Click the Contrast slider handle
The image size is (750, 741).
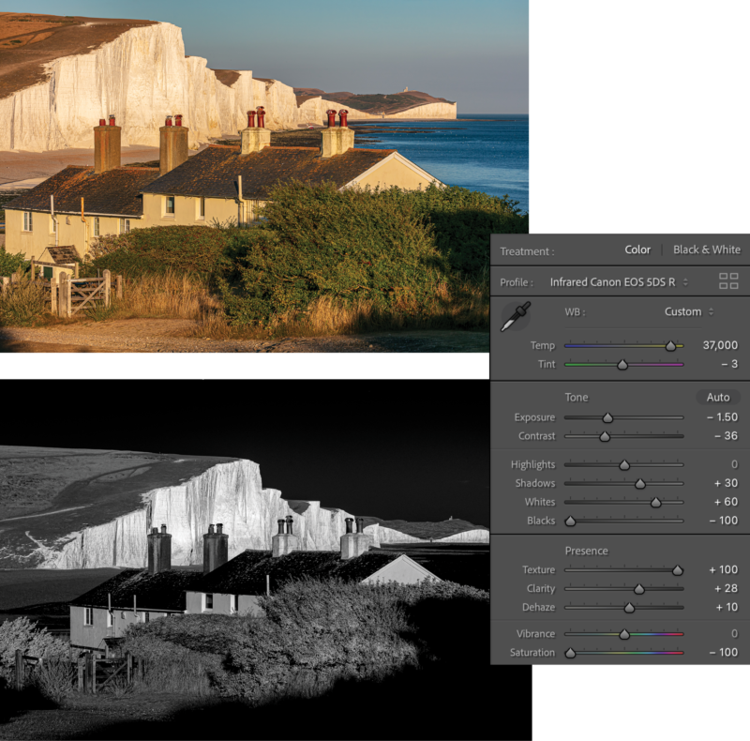[x=605, y=436]
